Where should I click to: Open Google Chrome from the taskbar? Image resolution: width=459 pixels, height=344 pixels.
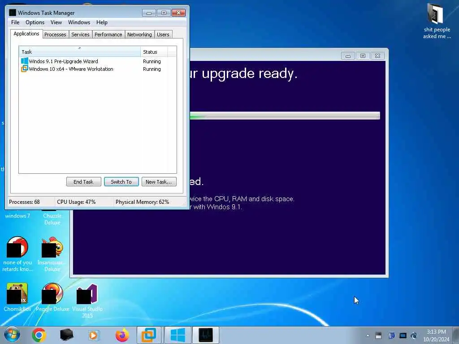[x=39, y=335]
